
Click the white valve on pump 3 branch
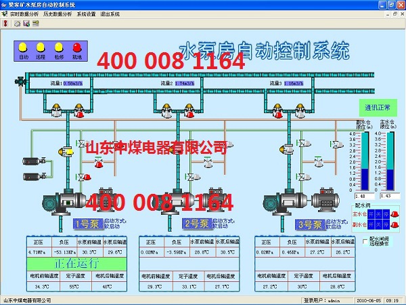319,161
